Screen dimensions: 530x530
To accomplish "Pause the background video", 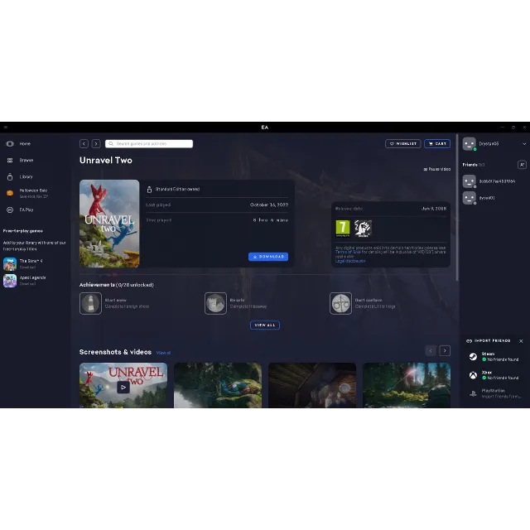I will (437, 169).
